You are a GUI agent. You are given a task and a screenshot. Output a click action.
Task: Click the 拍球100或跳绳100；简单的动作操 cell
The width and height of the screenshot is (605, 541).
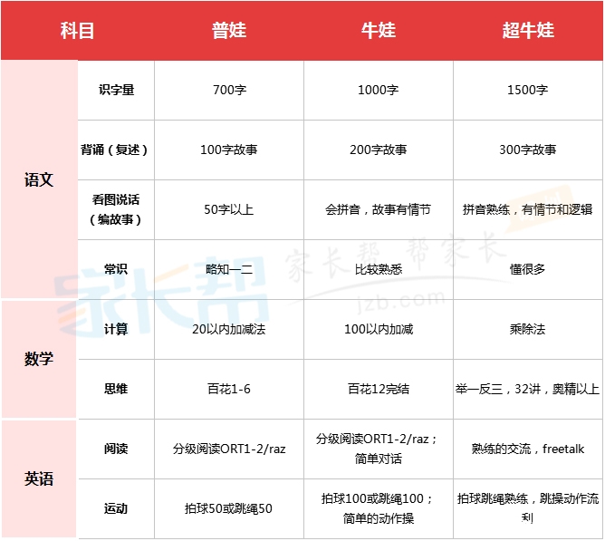coord(379,508)
